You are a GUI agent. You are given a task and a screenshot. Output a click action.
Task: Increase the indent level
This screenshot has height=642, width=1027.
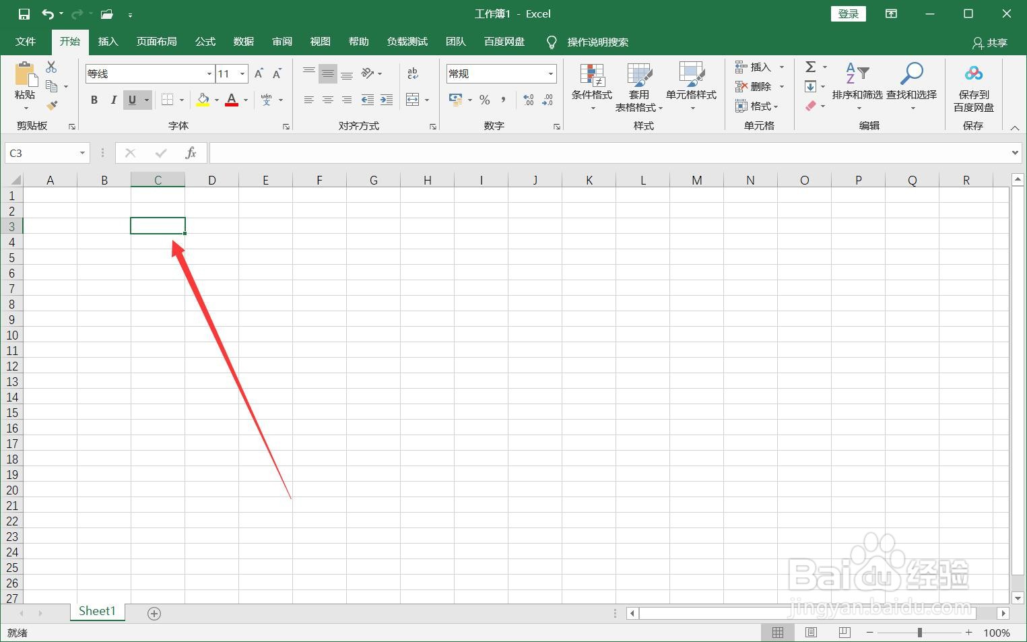387,100
